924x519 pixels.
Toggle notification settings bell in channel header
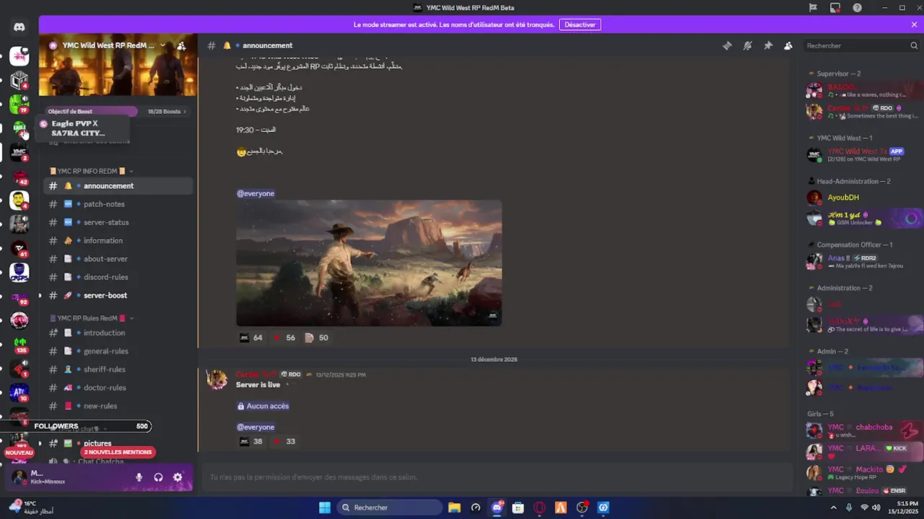pyautogui.click(x=747, y=45)
